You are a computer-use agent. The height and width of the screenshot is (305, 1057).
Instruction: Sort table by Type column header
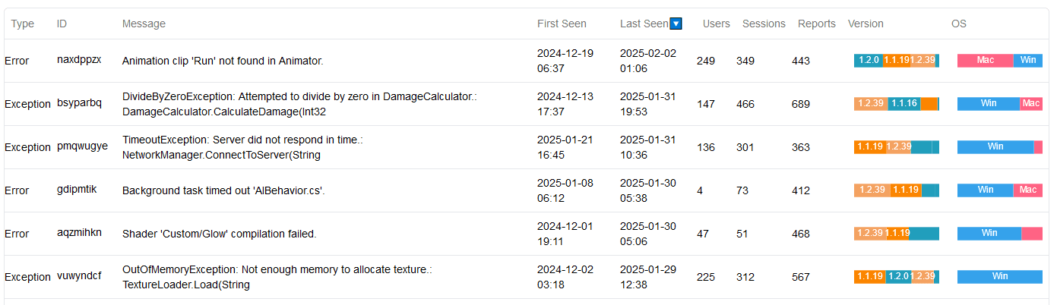[23, 24]
